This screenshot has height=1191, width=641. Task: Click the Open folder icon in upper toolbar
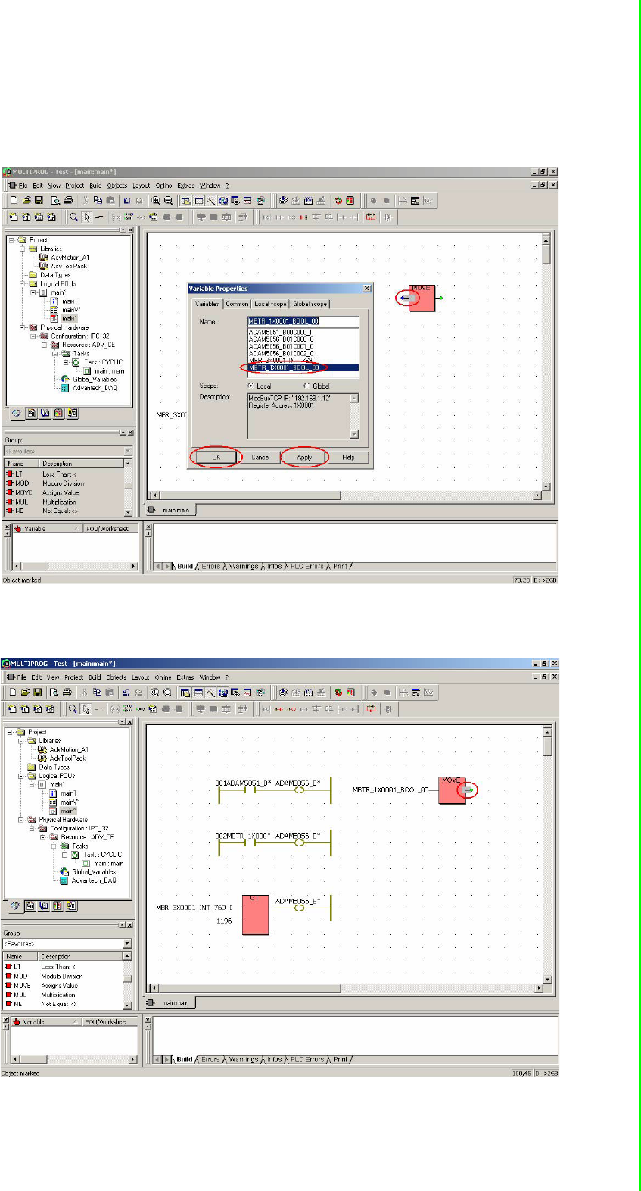click(27, 201)
